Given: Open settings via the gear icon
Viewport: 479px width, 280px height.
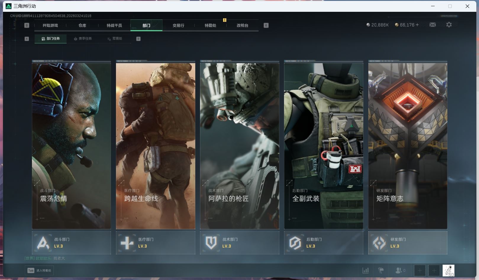Looking at the screenshot, I should tap(449, 25).
